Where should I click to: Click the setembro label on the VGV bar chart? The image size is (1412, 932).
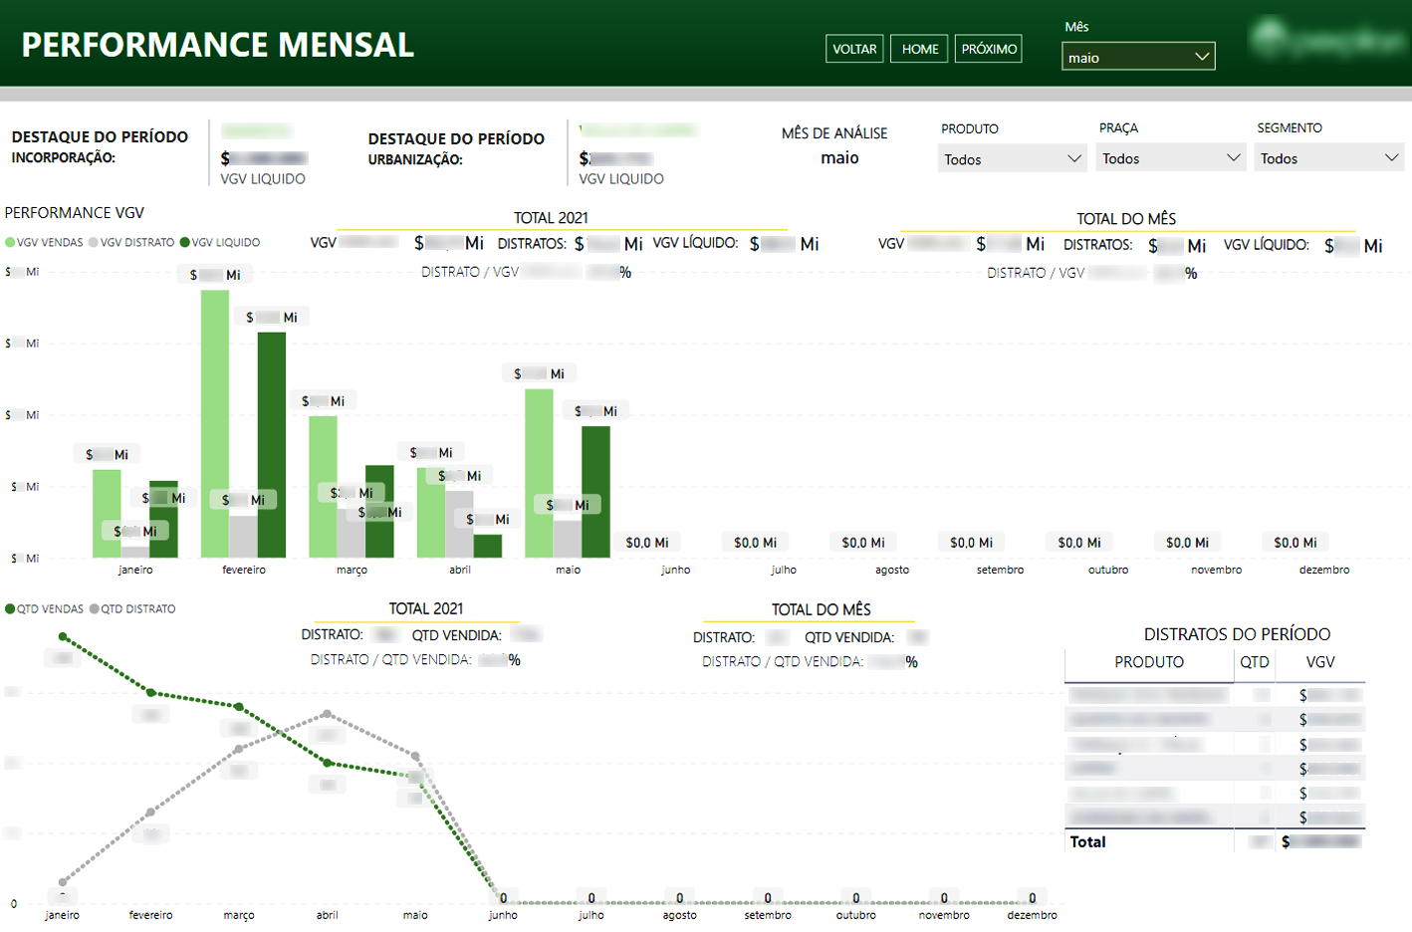pos(1000,570)
